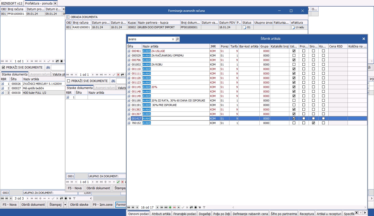Click the avans search input field
Screen dimensions: 374x216
click(149, 39)
